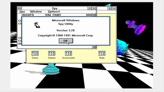Click the Spy window title bar
Viewport: 164px width, 92px height.
tap(55, 8)
